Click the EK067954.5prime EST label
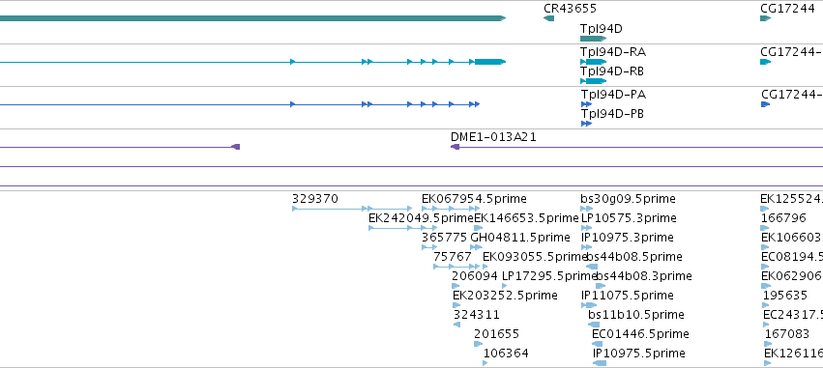Image resolution: width=823 pixels, height=368 pixels. pyautogui.click(x=474, y=199)
